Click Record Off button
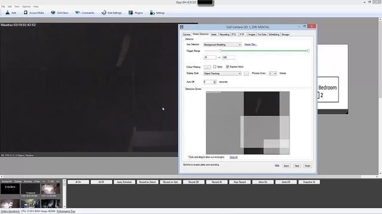 [x=193, y=182]
